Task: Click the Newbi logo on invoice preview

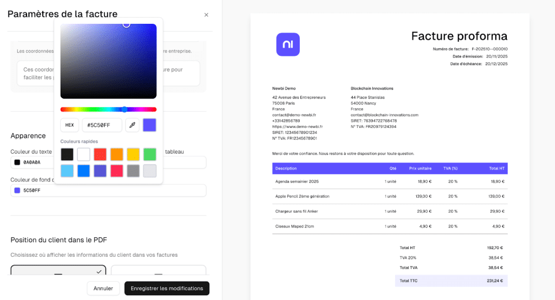Action: (288, 44)
